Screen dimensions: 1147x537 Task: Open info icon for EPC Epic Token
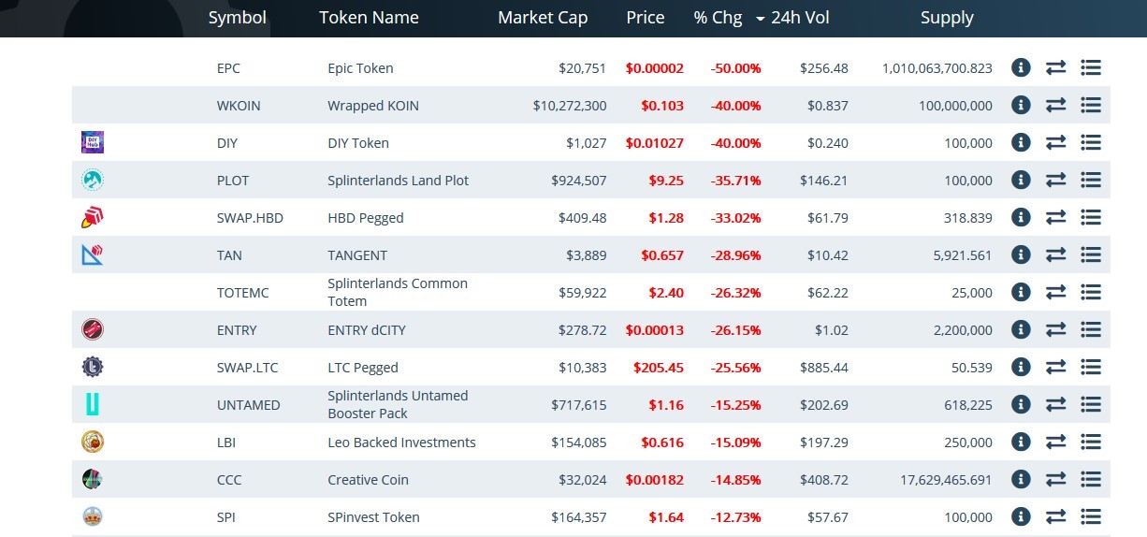pyautogui.click(x=1021, y=67)
